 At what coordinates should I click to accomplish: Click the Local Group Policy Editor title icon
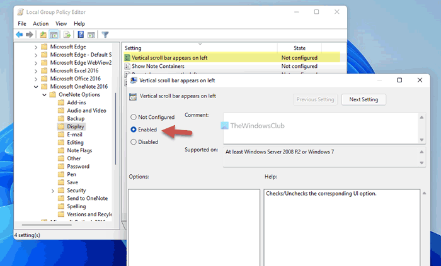[20, 12]
